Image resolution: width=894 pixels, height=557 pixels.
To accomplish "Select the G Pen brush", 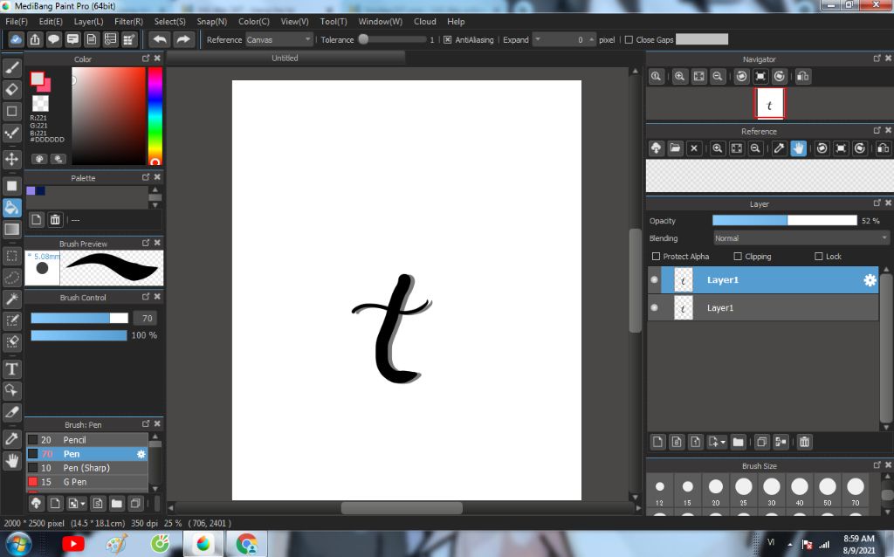I will pos(87,482).
